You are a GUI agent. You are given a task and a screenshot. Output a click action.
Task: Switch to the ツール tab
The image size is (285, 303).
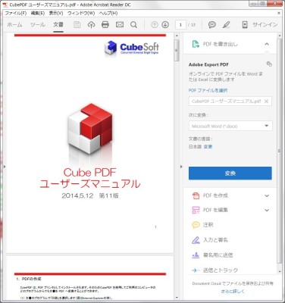pyautogui.click(x=38, y=25)
